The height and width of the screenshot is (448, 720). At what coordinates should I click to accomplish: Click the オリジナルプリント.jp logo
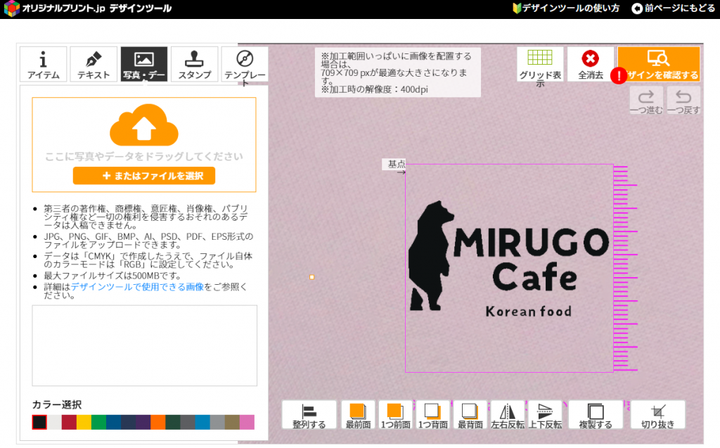(88, 8)
